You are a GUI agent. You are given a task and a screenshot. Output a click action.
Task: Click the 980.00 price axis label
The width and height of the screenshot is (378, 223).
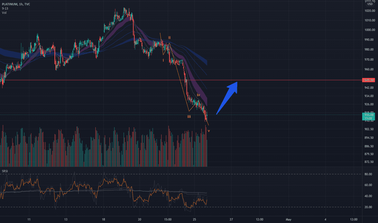pyautogui.click(x=370, y=49)
